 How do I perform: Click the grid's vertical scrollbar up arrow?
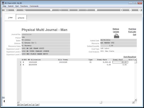135,60
